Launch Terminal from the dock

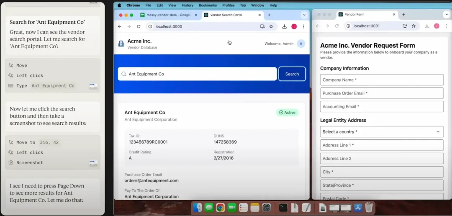283,207
